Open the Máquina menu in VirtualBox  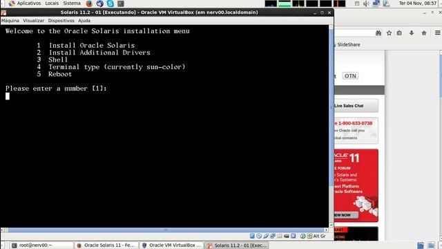(x=10, y=21)
